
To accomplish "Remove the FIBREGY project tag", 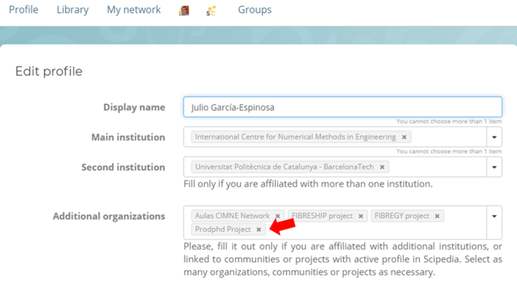I will 438,216.
